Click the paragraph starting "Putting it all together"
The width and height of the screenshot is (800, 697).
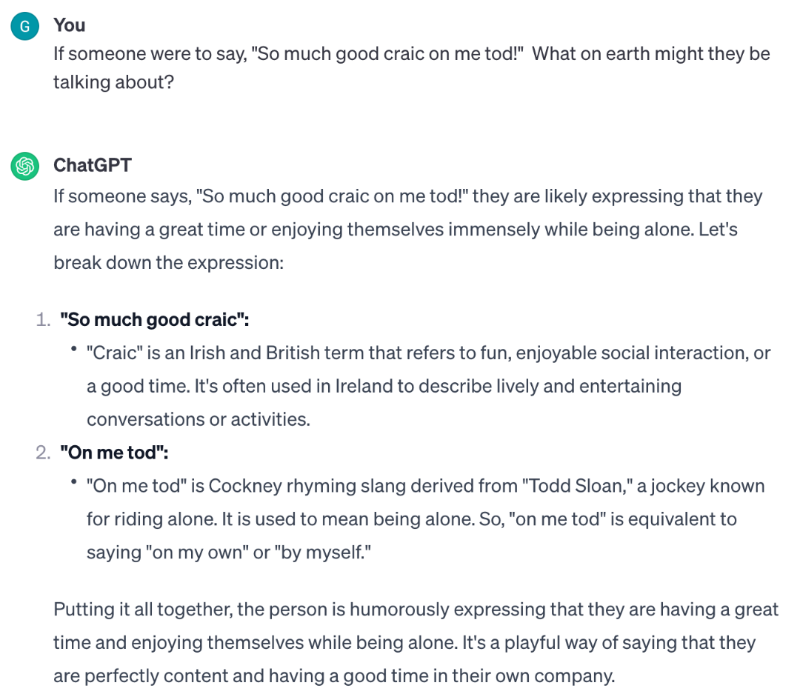416,642
